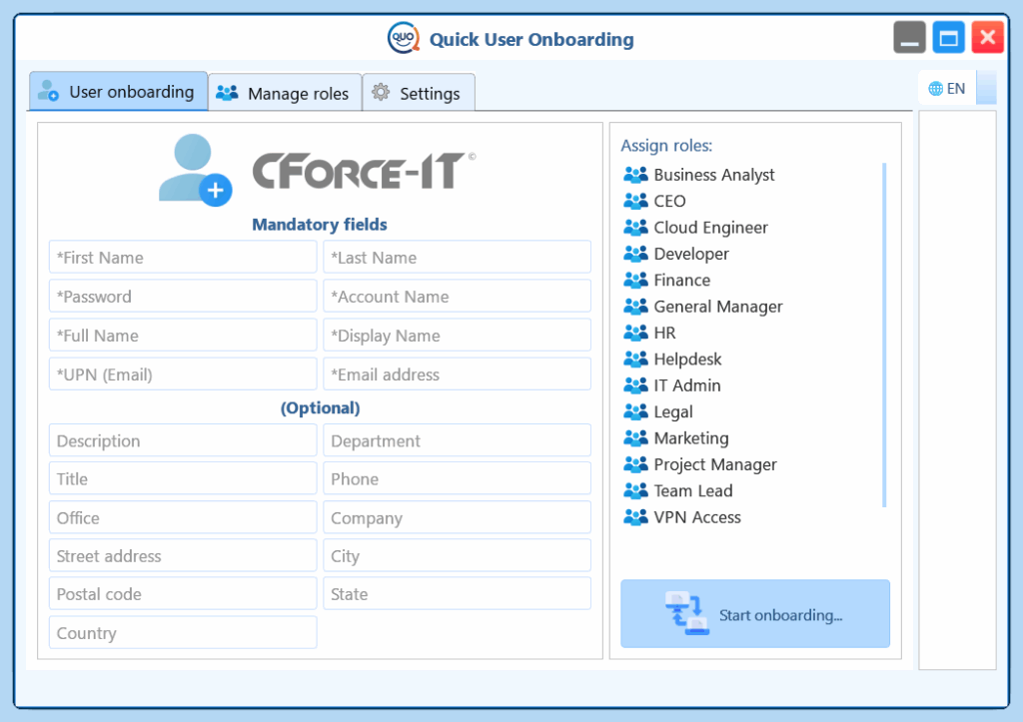
Task: Click the add-user avatar icon
Action: (x=195, y=170)
